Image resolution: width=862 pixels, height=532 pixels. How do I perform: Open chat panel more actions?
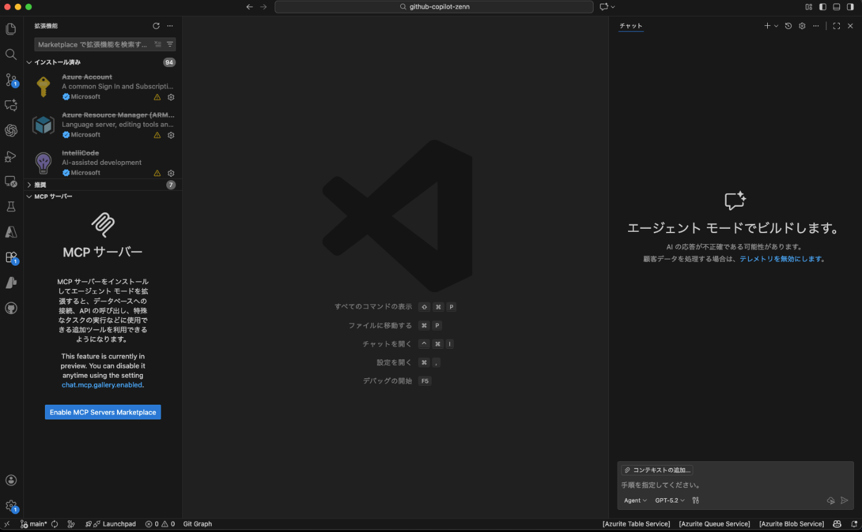[816, 26]
